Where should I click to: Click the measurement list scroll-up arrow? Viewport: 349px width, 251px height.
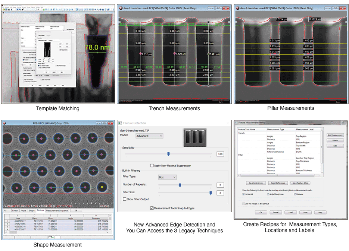pyautogui.click(x=322, y=129)
